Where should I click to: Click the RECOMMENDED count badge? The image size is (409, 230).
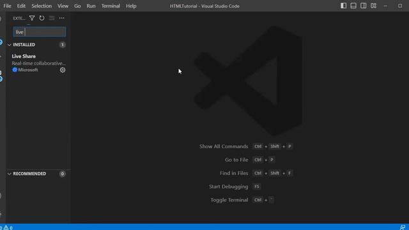63,174
